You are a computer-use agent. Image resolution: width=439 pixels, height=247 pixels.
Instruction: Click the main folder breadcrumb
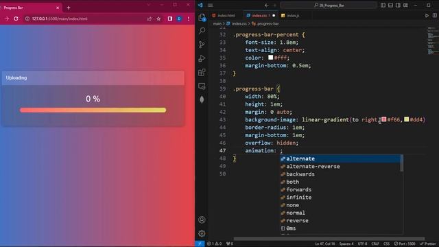(x=217, y=24)
